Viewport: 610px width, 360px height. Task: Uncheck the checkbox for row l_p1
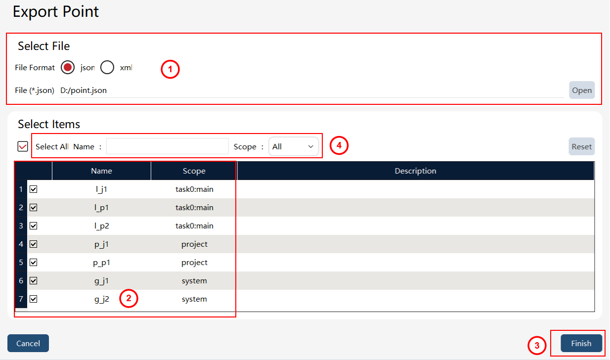coord(34,207)
